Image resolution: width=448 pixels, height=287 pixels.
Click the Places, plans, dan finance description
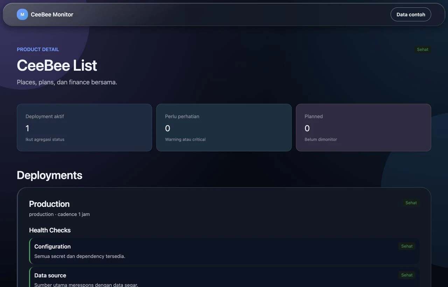click(67, 82)
